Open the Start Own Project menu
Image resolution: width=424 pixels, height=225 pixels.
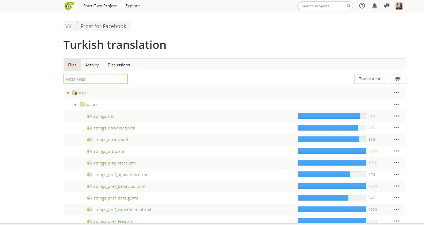click(100, 6)
